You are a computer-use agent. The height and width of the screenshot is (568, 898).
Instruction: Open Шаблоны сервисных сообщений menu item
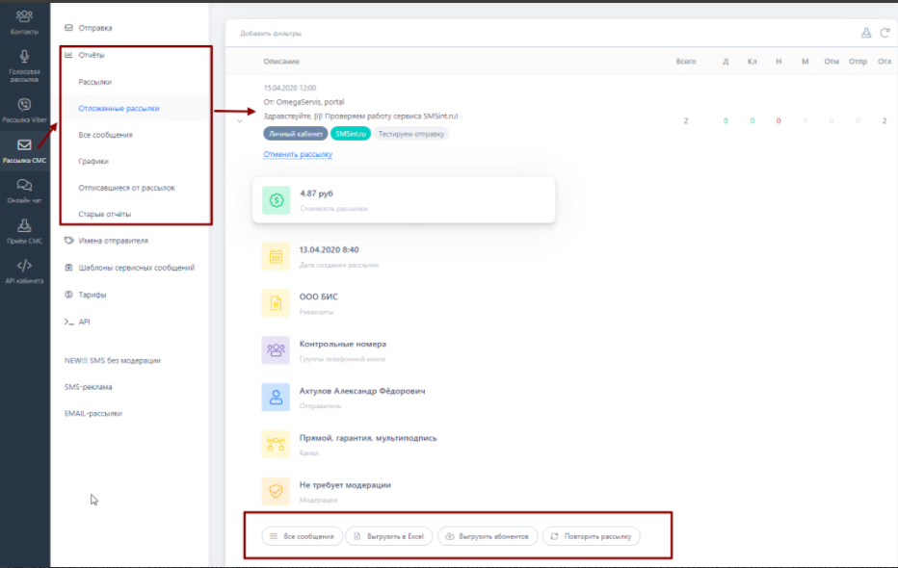pyautogui.click(x=136, y=267)
